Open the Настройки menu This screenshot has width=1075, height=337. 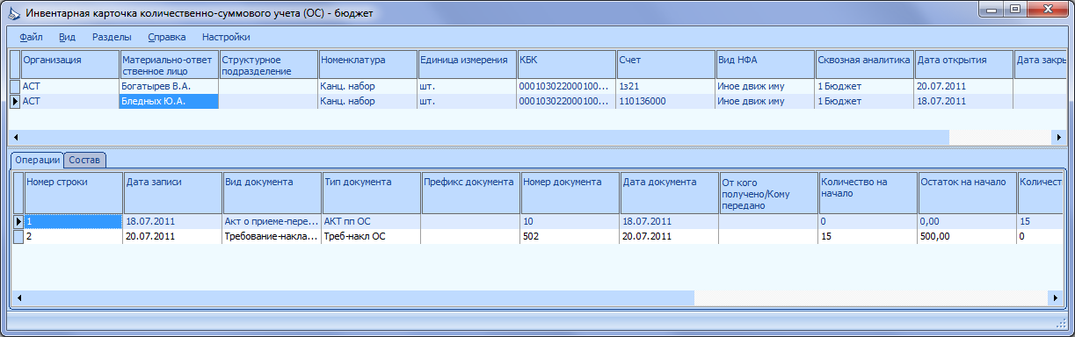pyautogui.click(x=226, y=37)
